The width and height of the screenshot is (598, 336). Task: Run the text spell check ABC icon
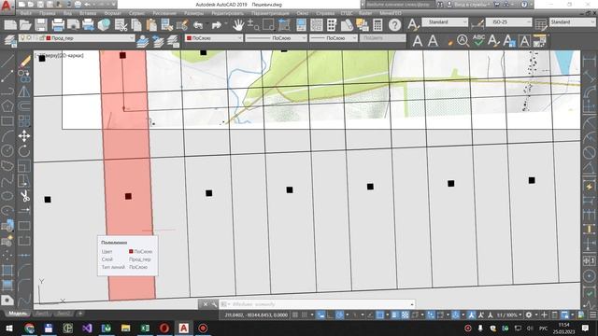(478, 40)
